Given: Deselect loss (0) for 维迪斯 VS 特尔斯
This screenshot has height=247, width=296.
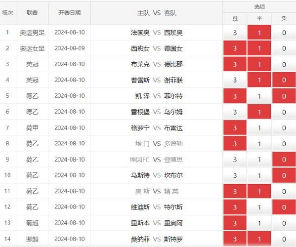Looking at the screenshot, I should 284,207.
